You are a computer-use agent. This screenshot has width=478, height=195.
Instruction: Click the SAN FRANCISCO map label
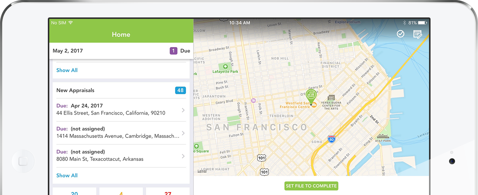(x=257, y=128)
